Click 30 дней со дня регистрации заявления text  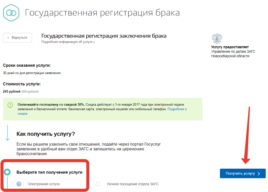click(32, 73)
